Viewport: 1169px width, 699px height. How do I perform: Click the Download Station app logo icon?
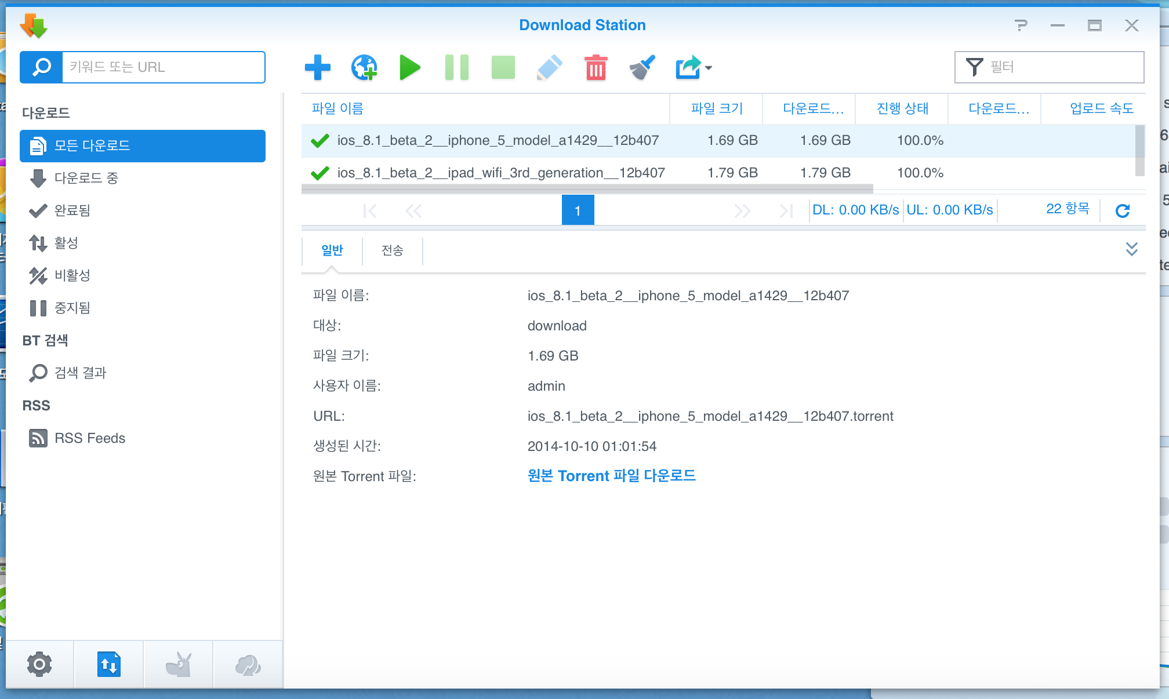(x=34, y=26)
